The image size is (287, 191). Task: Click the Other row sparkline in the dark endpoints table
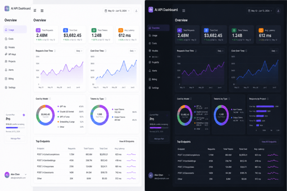tap(273, 179)
